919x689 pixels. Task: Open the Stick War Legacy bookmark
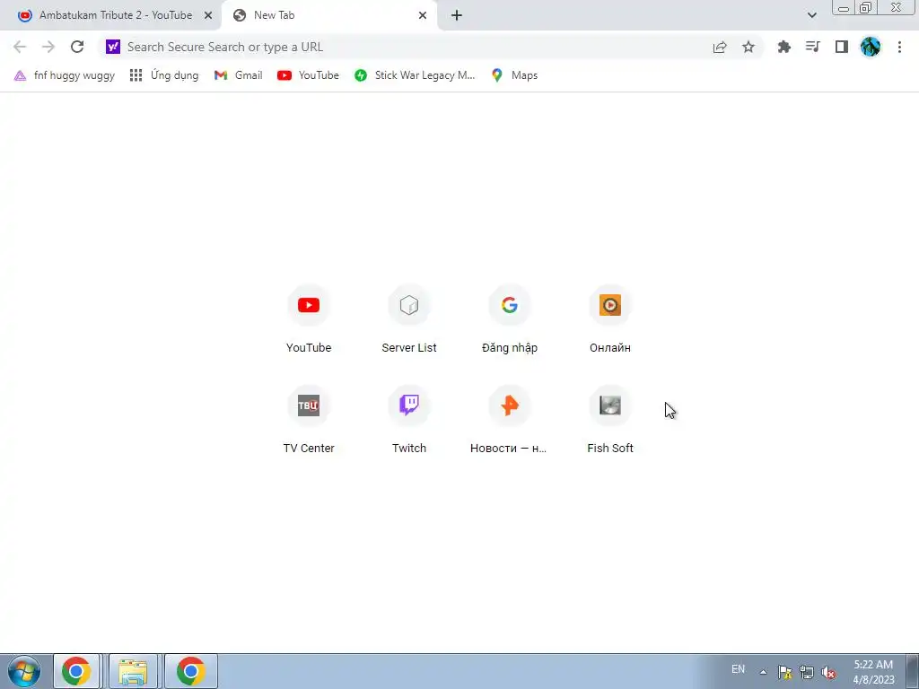415,75
